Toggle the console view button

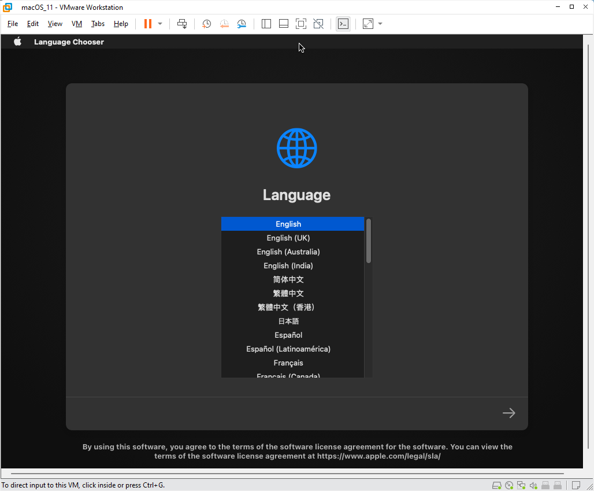343,24
